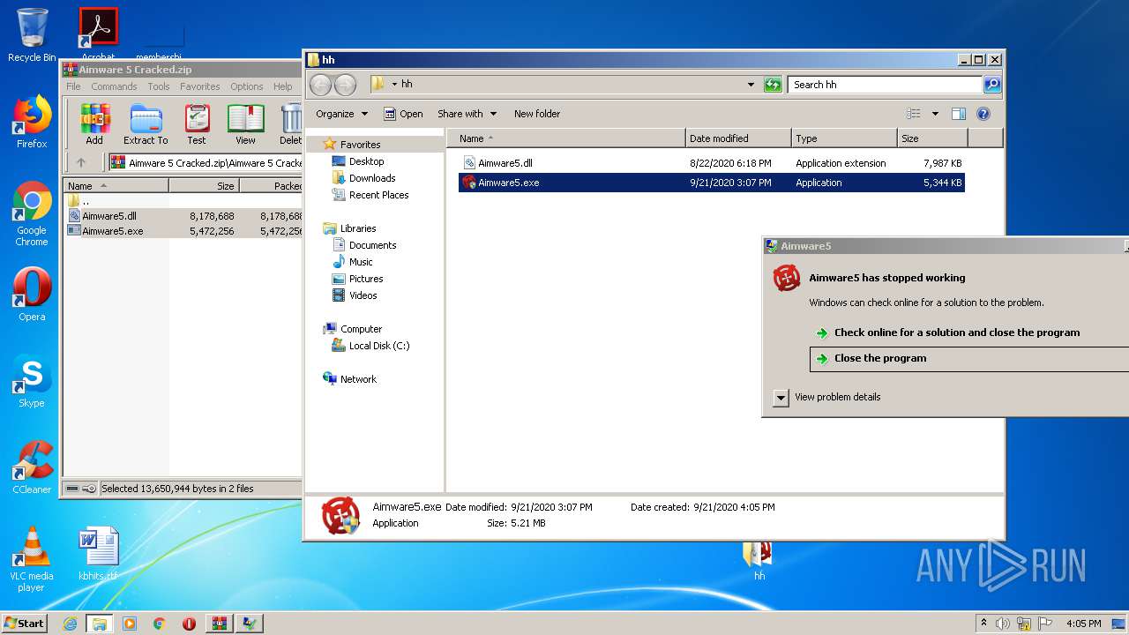Toggle the preview pane icon
This screenshot has height=635, width=1129.
(x=959, y=114)
